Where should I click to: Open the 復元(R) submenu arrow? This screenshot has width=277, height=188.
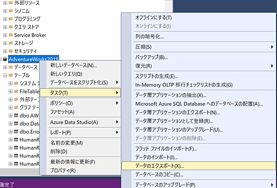click(x=272, y=66)
